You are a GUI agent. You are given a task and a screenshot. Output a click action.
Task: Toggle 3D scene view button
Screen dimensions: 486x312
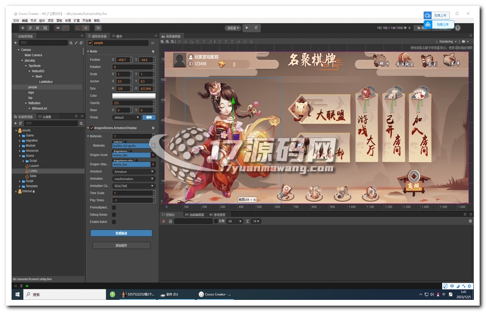[98, 28]
